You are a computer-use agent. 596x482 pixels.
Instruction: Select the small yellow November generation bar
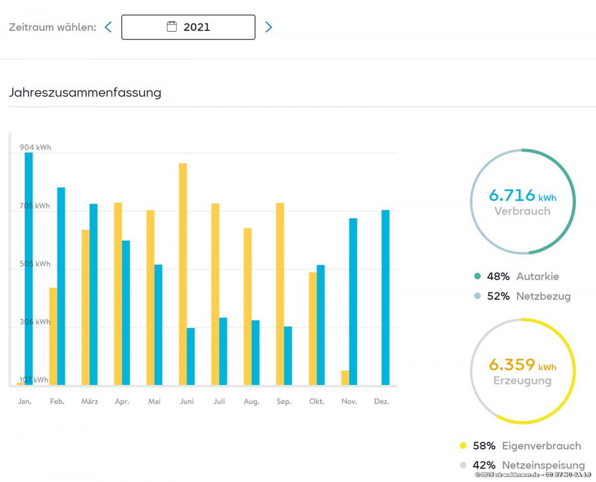[345, 378]
